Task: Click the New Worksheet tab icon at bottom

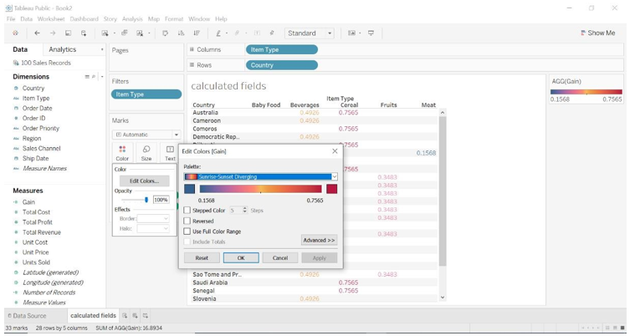Action: point(125,316)
